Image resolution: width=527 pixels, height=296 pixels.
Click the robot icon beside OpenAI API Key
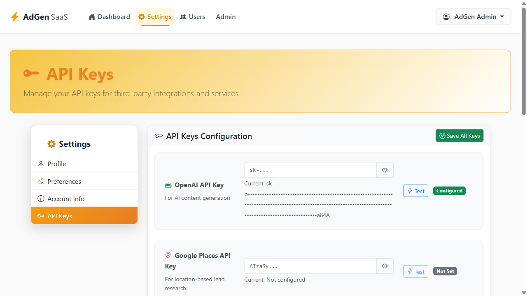point(168,185)
